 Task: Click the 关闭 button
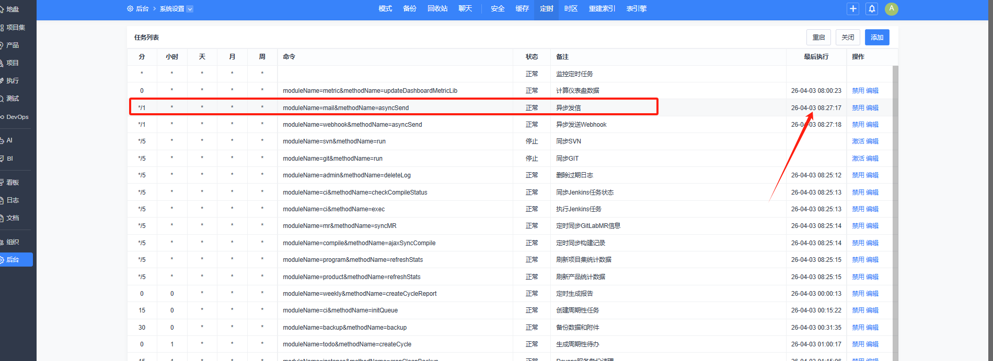tap(848, 37)
